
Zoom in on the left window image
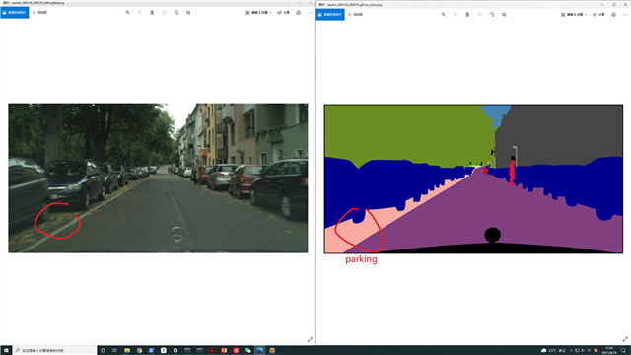point(128,13)
